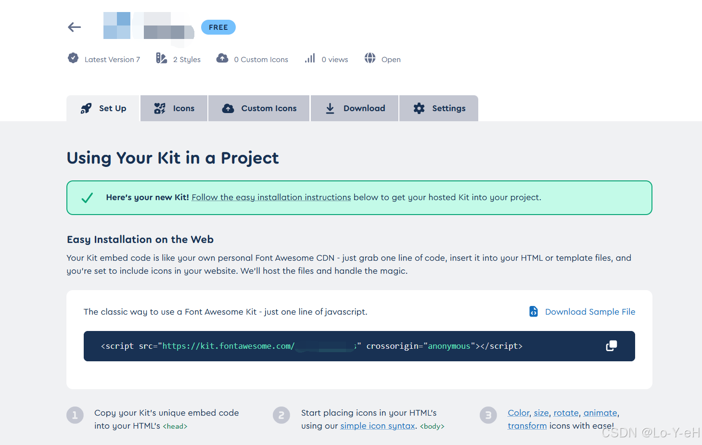Go back using the left arrow icon
This screenshot has height=445, width=702.
pos(74,27)
